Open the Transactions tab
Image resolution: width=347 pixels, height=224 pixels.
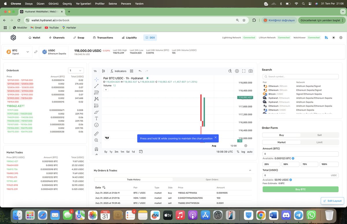tap(103, 38)
